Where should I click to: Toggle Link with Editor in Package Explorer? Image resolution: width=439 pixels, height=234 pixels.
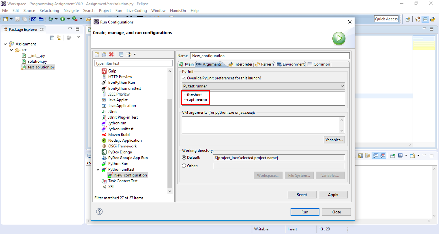click(x=59, y=38)
